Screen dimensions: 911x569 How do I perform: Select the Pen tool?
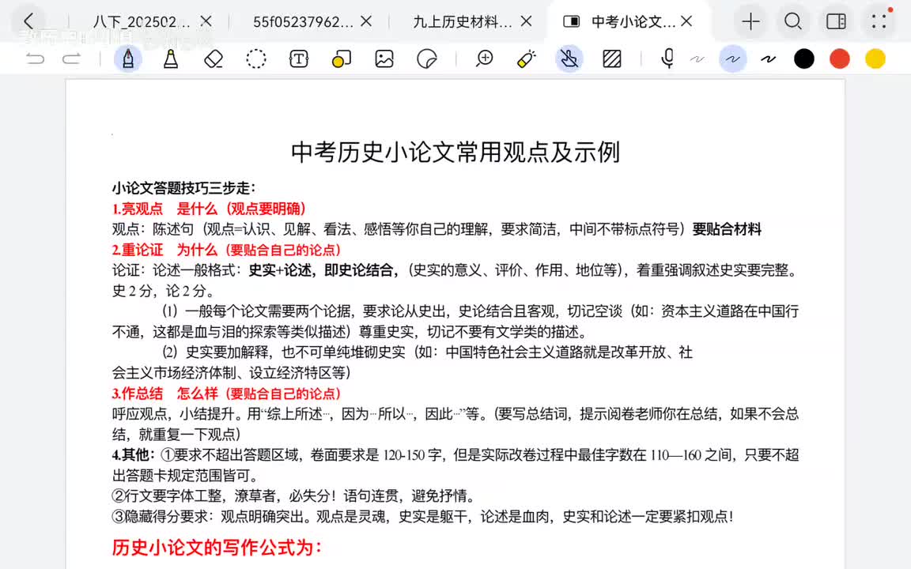pyautogui.click(x=128, y=58)
